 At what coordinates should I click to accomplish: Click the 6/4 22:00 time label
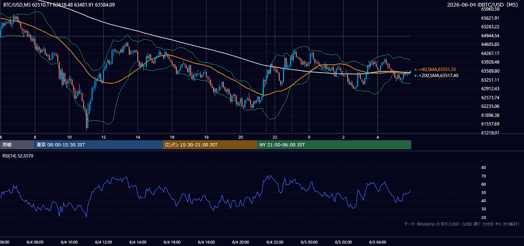point(275,242)
